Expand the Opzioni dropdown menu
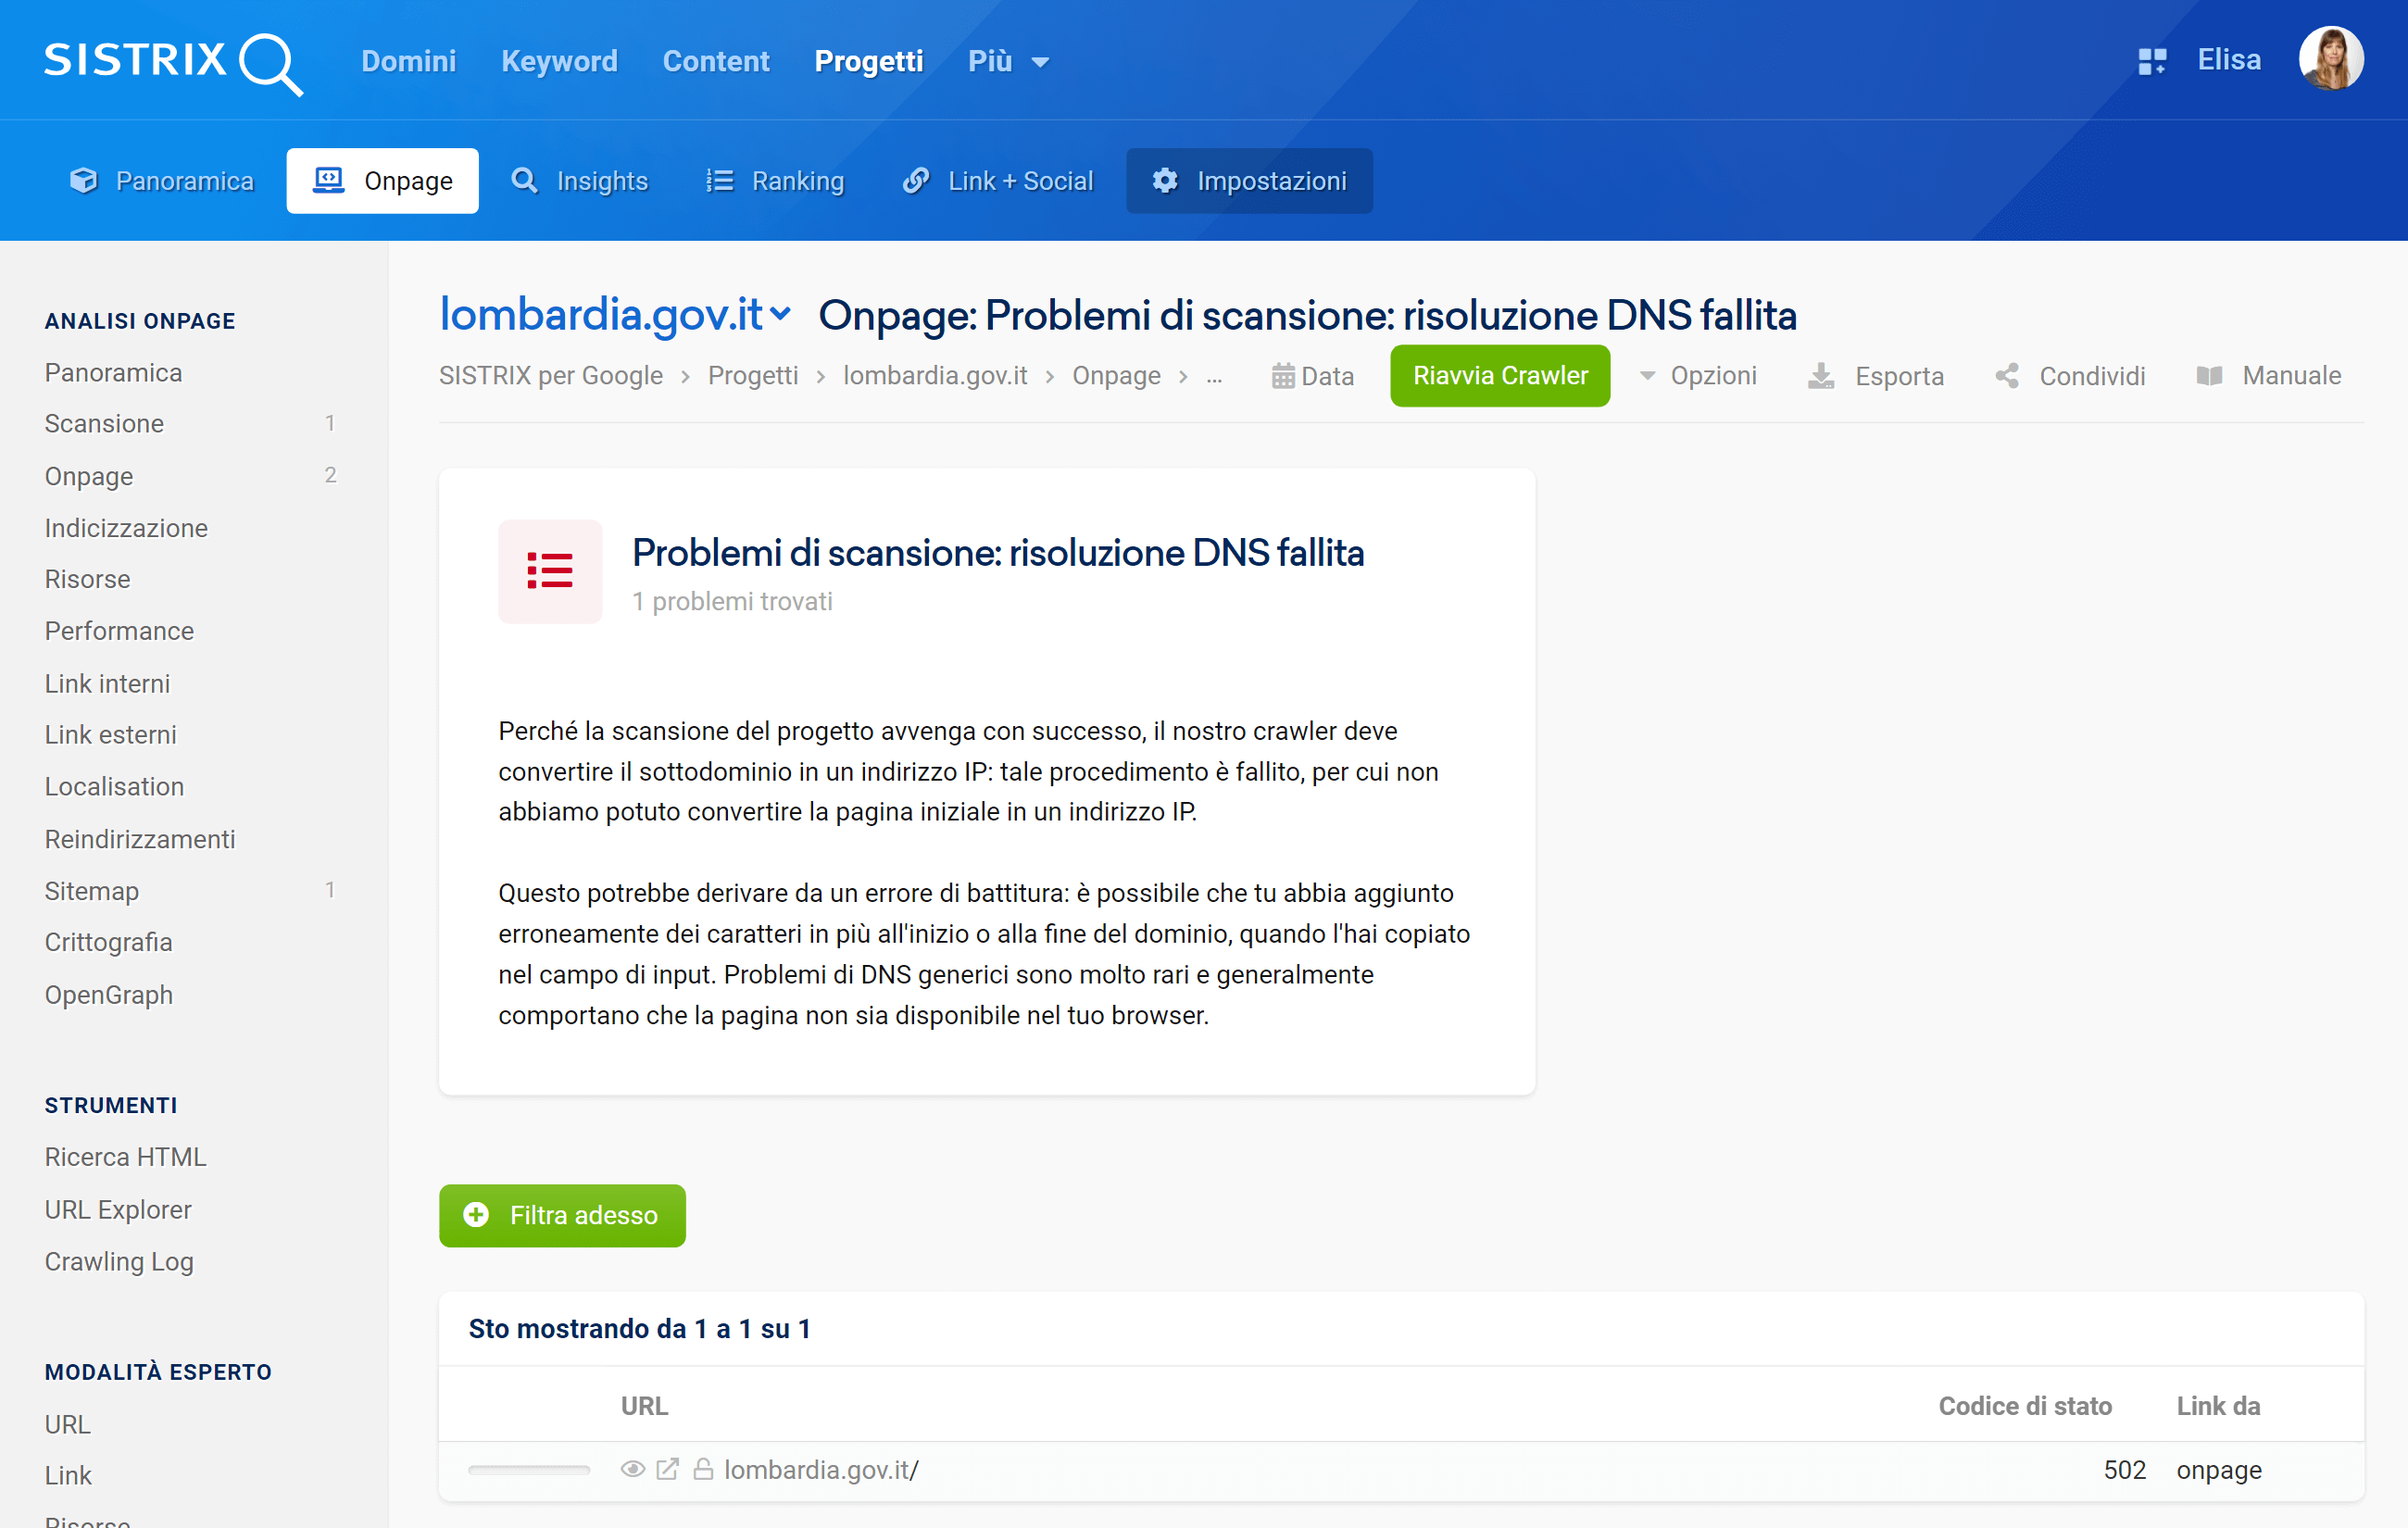The width and height of the screenshot is (2408, 1528). click(x=1696, y=375)
